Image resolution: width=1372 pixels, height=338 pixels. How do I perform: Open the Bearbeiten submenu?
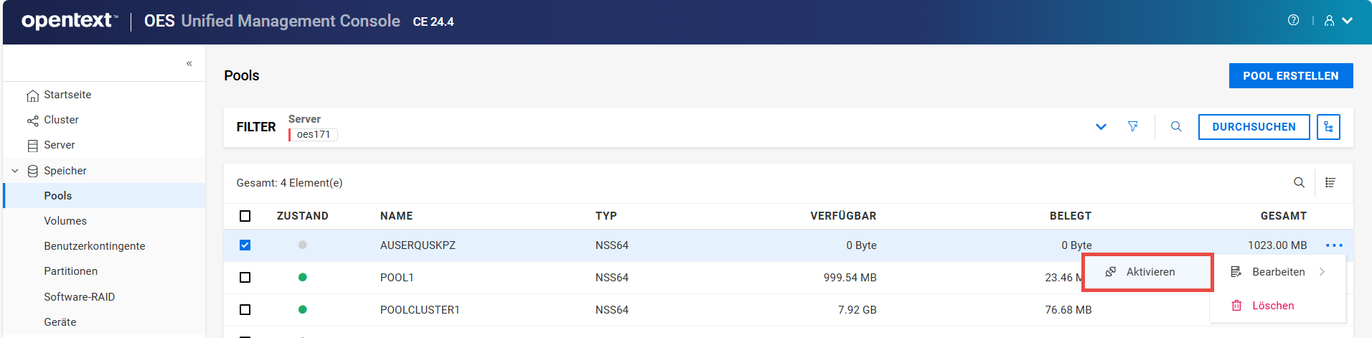[x=1278, y=272]
